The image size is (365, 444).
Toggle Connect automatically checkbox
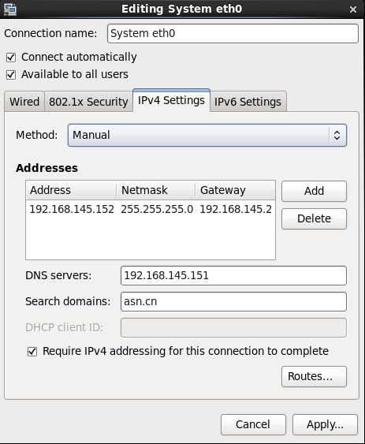click(11, 58)
